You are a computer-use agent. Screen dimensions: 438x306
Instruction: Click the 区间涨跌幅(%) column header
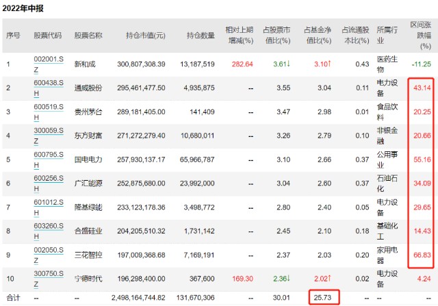421,36
